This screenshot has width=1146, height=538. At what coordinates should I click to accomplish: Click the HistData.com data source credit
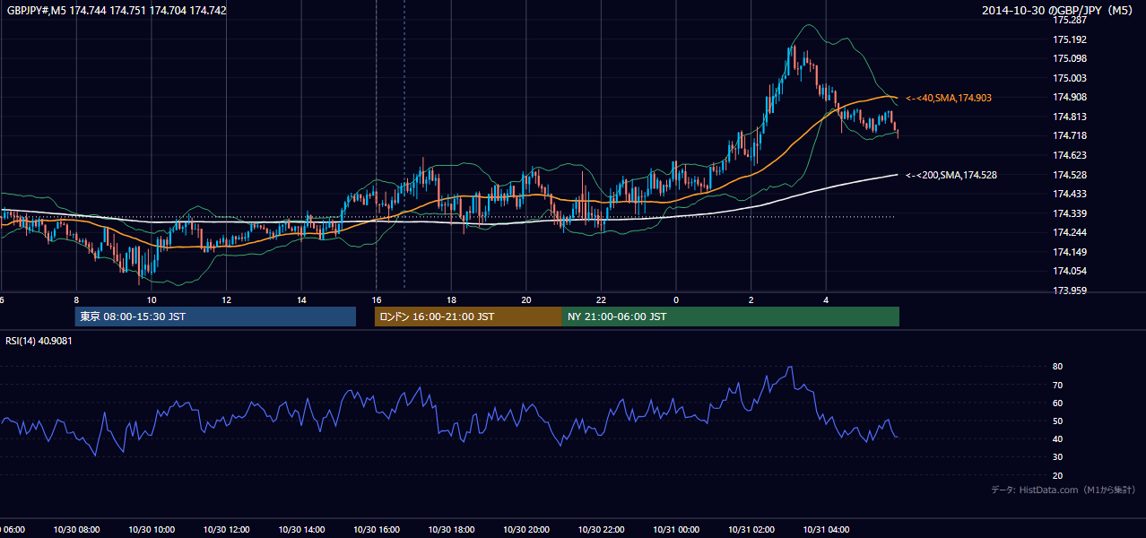1064,490
